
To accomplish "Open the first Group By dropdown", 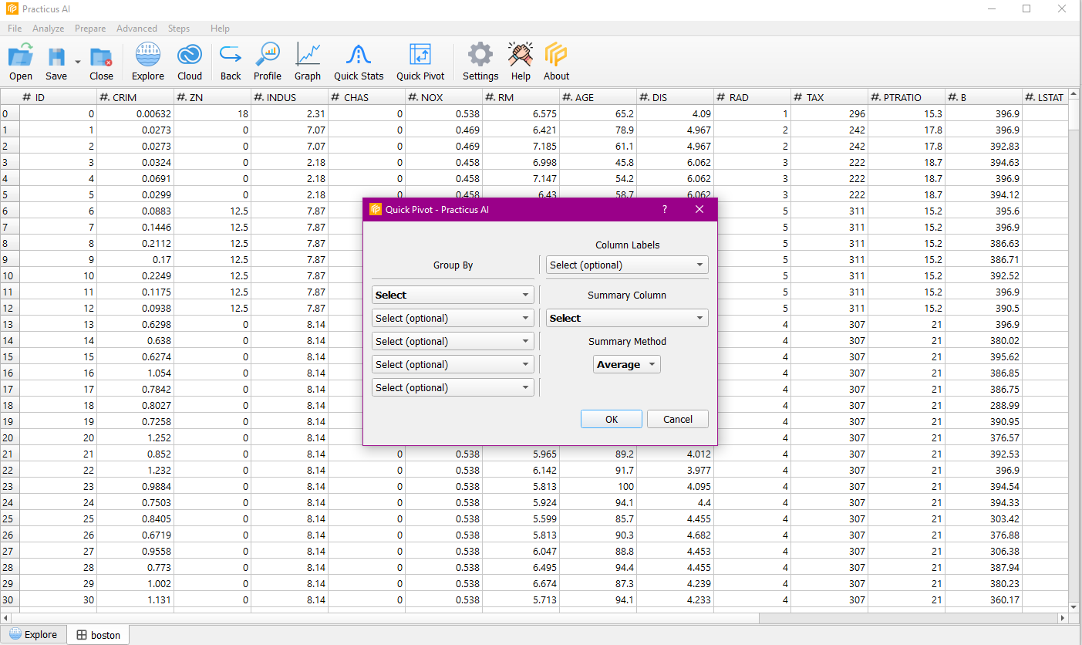I will (x=453, y=295).
